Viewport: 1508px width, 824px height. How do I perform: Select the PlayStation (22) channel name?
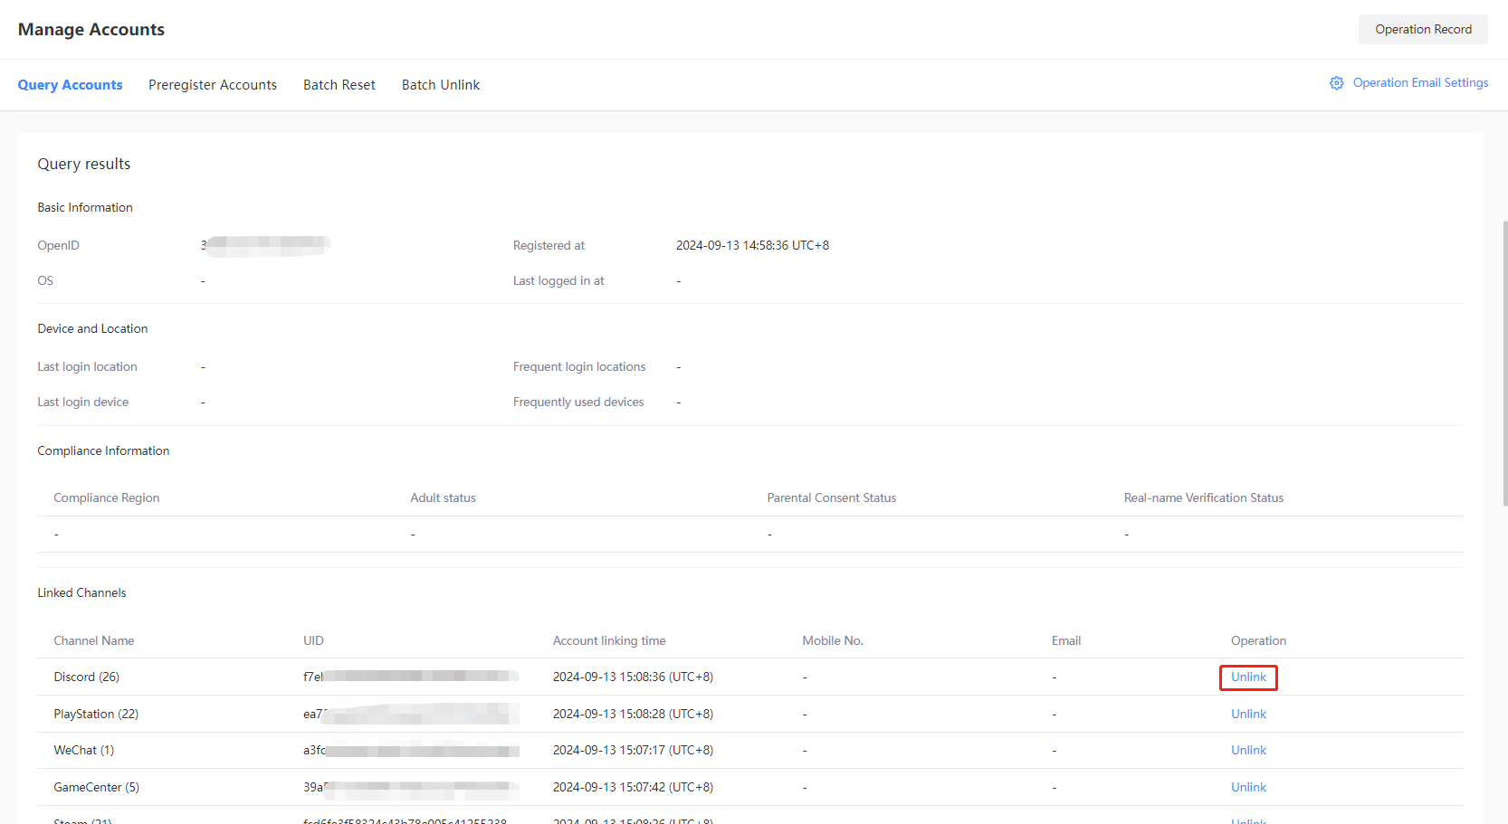(96, 715)
